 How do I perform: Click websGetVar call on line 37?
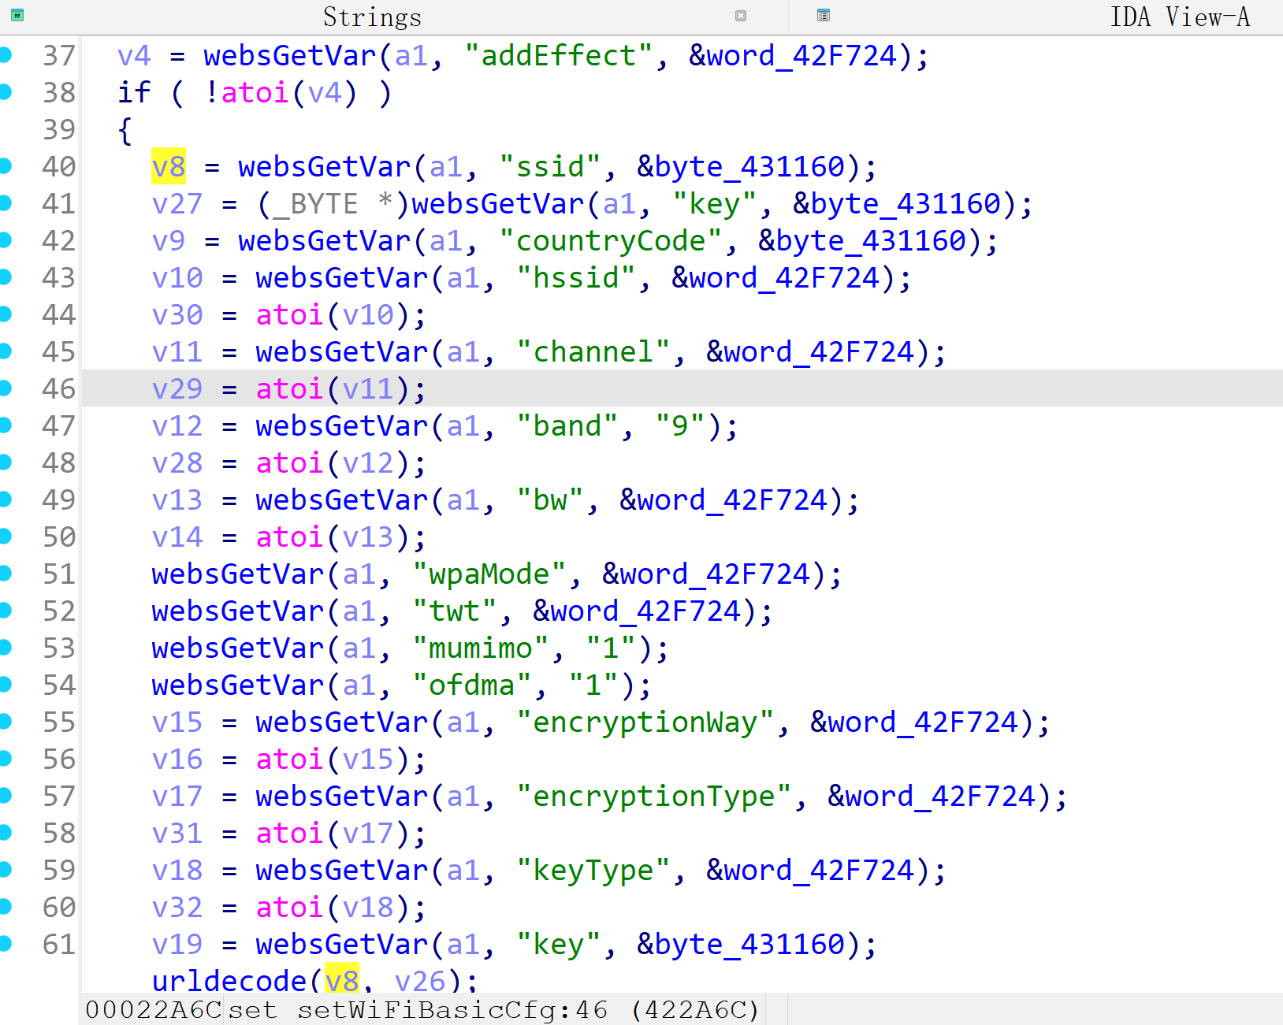click(x=290, y=55)
